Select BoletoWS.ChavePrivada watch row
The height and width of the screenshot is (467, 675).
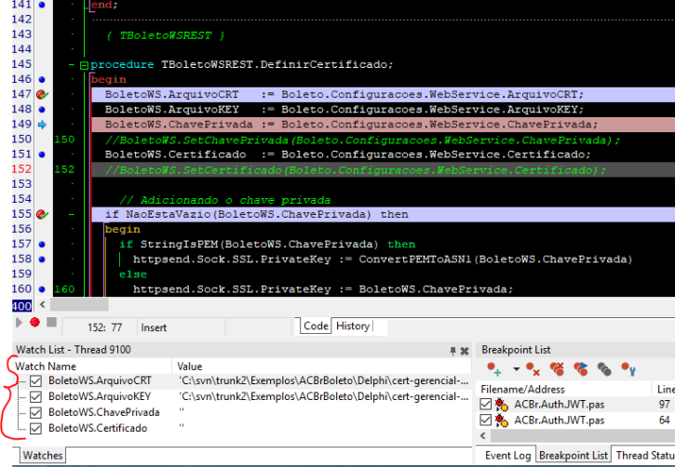(x=242, y=412)
